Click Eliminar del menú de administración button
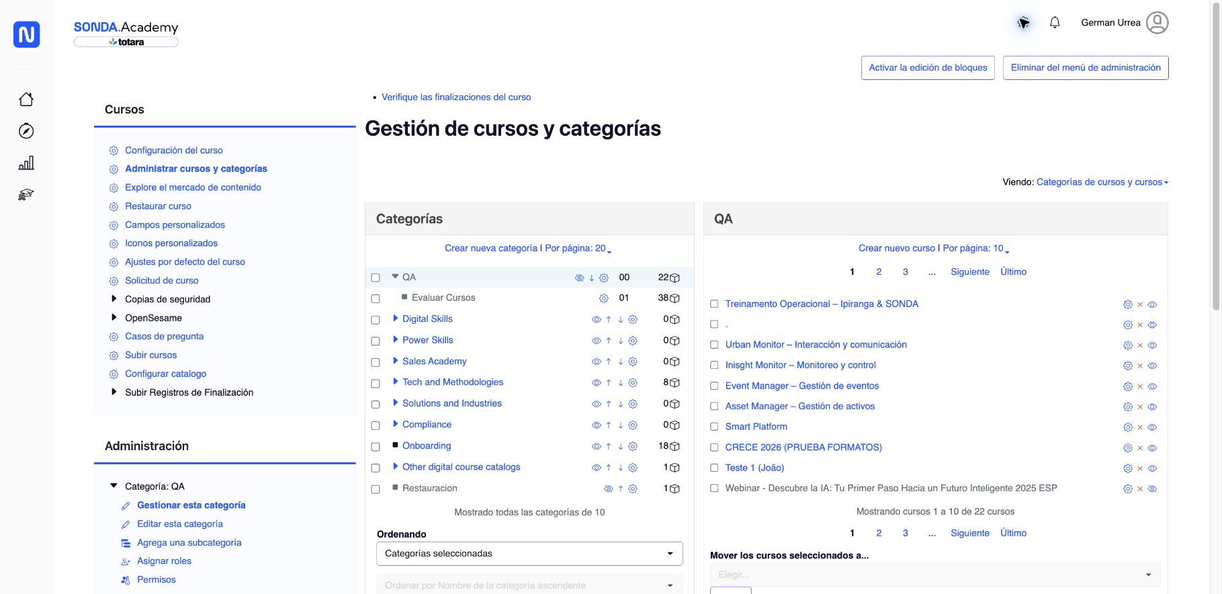The width and height of the screenshot is (1222, 594). pos(1086,68)
